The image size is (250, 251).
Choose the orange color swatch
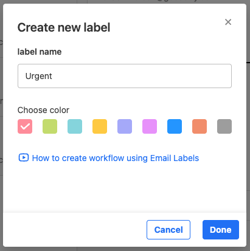(x=200, y=126)
